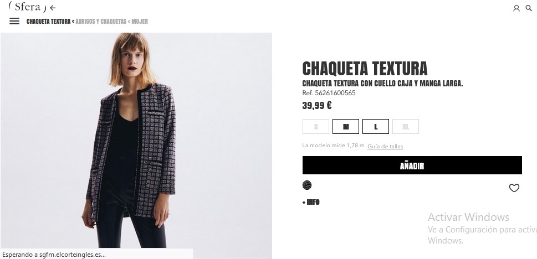Viewport: 537px width, 259px height.
Task: Select size S option
Action: 316,127
